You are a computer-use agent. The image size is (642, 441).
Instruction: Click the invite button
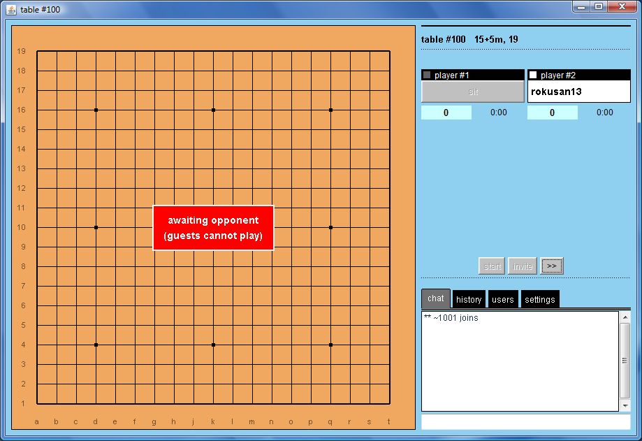[522, 266]
